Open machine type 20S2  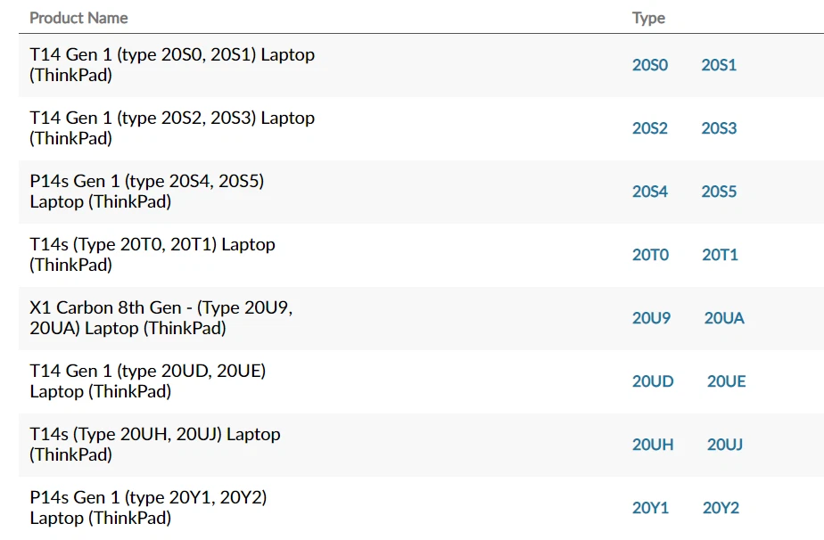[x=650, y=128]
